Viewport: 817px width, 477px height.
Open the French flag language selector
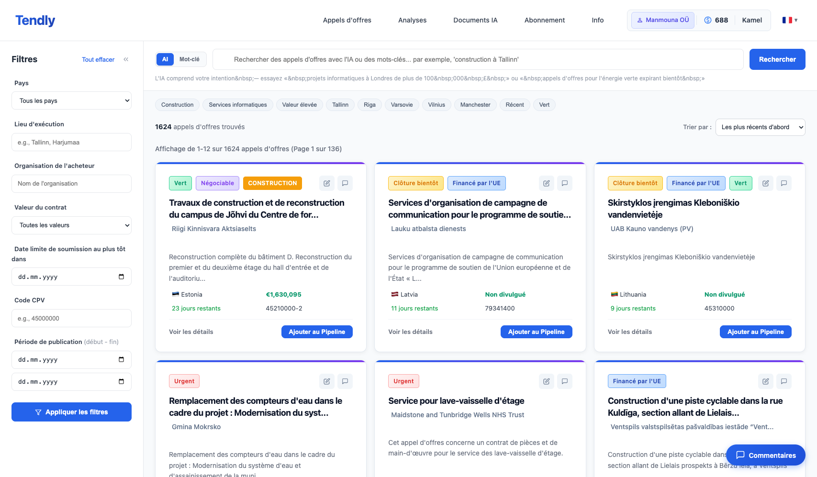pyautogui.click(x=790, y=20)
